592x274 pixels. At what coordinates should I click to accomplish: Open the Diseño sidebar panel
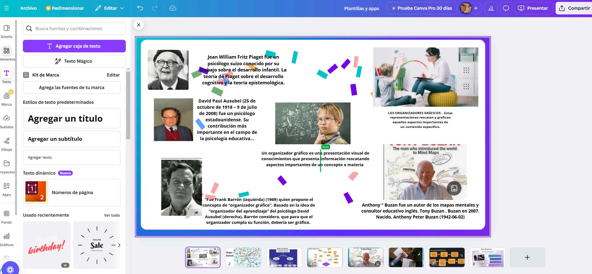(x=7, y=31)
